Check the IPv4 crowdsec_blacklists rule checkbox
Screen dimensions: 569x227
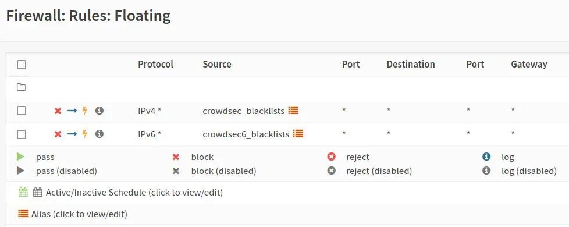pos(22,111)
